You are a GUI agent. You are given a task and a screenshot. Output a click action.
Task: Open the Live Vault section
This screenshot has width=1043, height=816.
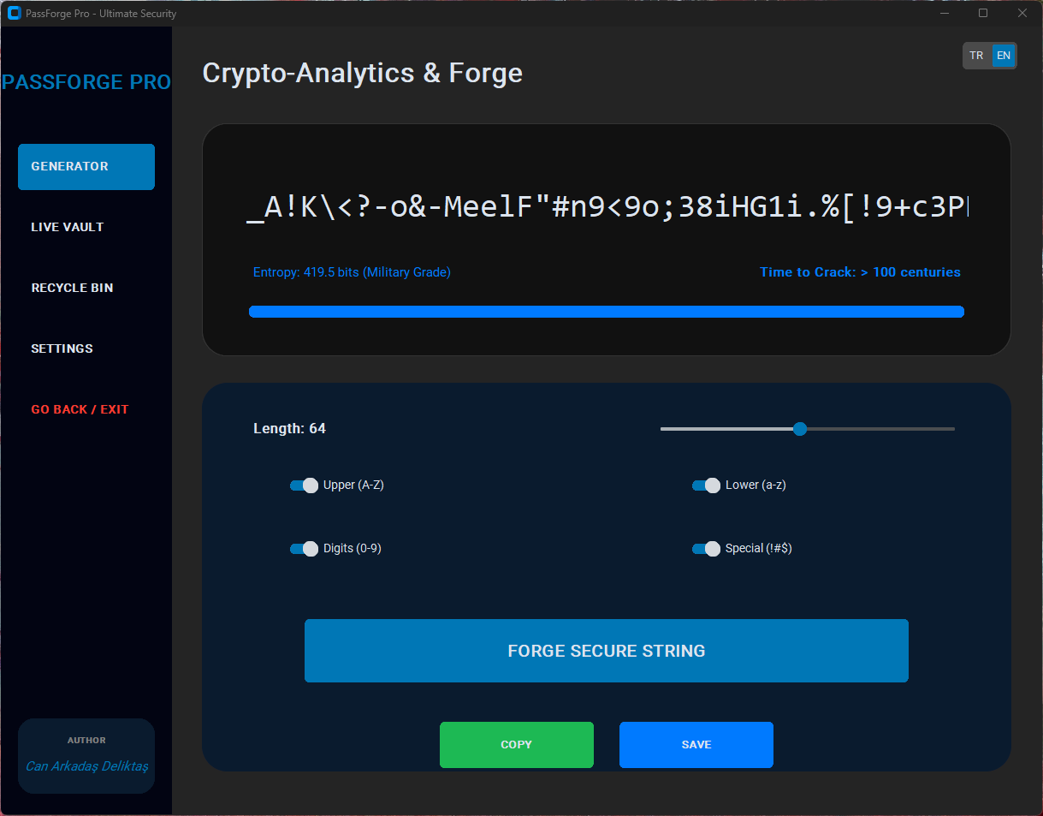point(68,227)
